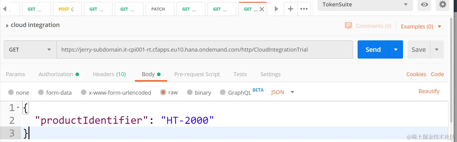The width and height of the screenshot is (457, 142).
Task: Click Beautify to format the body
Action: (x=429, y=91)
